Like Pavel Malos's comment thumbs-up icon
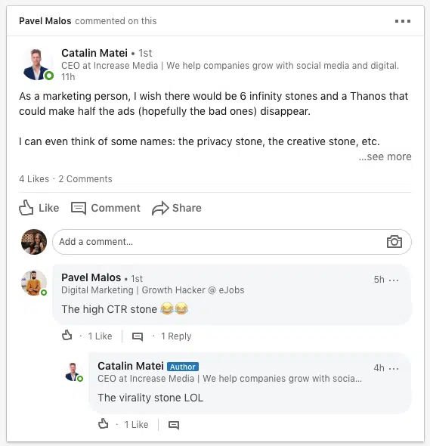 pos(67,336)
